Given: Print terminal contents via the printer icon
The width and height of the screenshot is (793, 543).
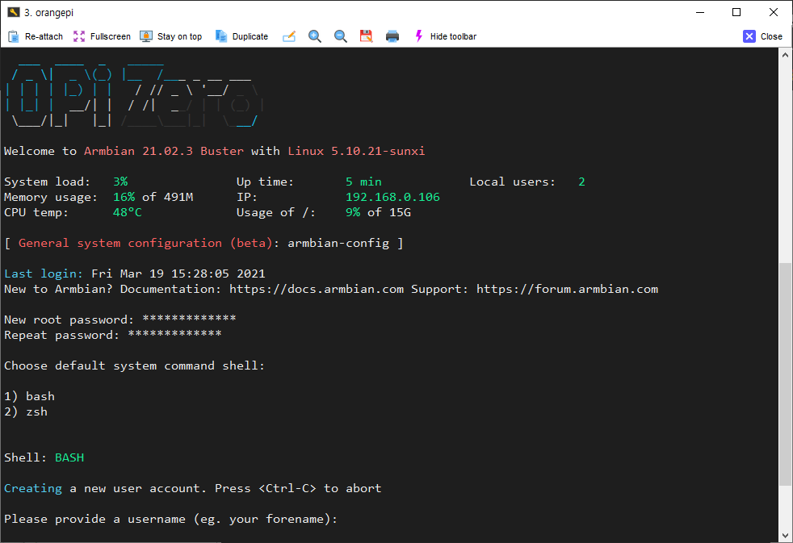Looking at the screenshot, I should [x=392, y=36].
